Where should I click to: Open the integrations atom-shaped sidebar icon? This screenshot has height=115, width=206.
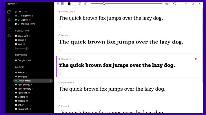coord(9,20)
